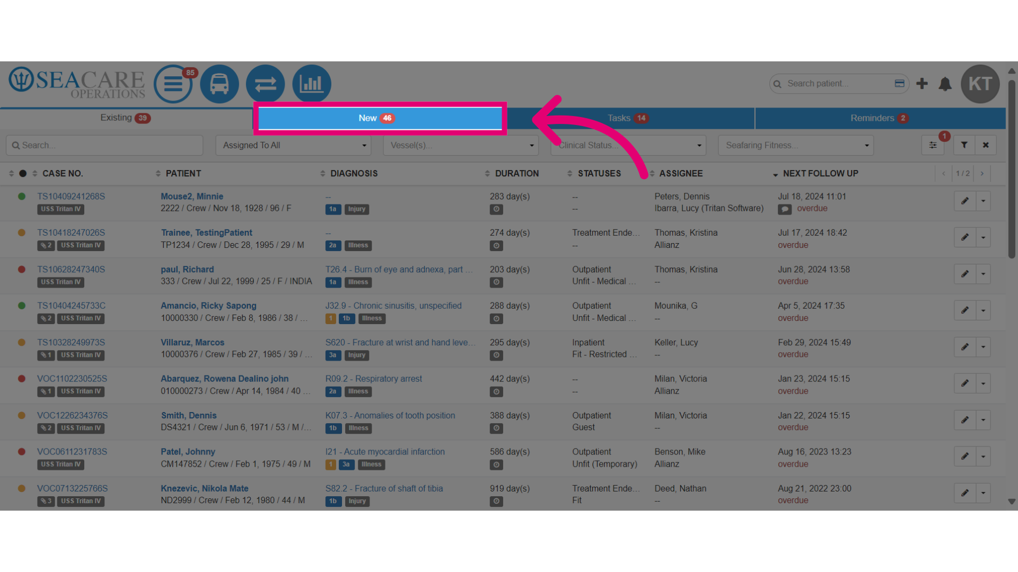The image size is (1018, 572).
Task: Click clock icon under 283 day(s)
Action: (496, 209)
